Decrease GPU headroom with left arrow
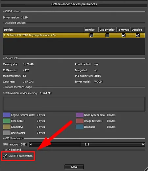 tap(31, 144)
